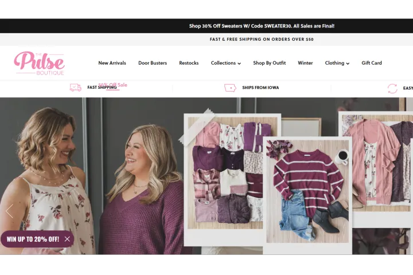Open the New Arrivals page

point(112,63)
